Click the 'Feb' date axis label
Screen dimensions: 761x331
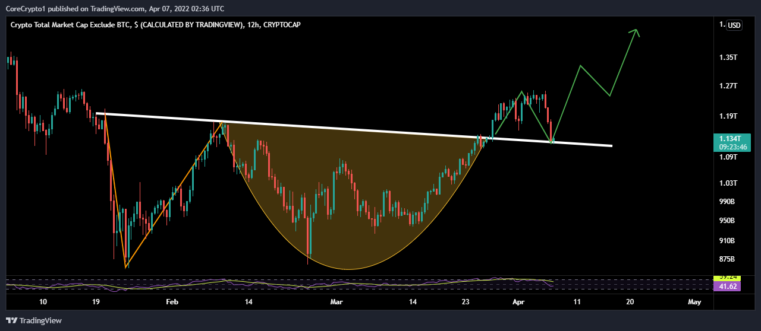172,302
